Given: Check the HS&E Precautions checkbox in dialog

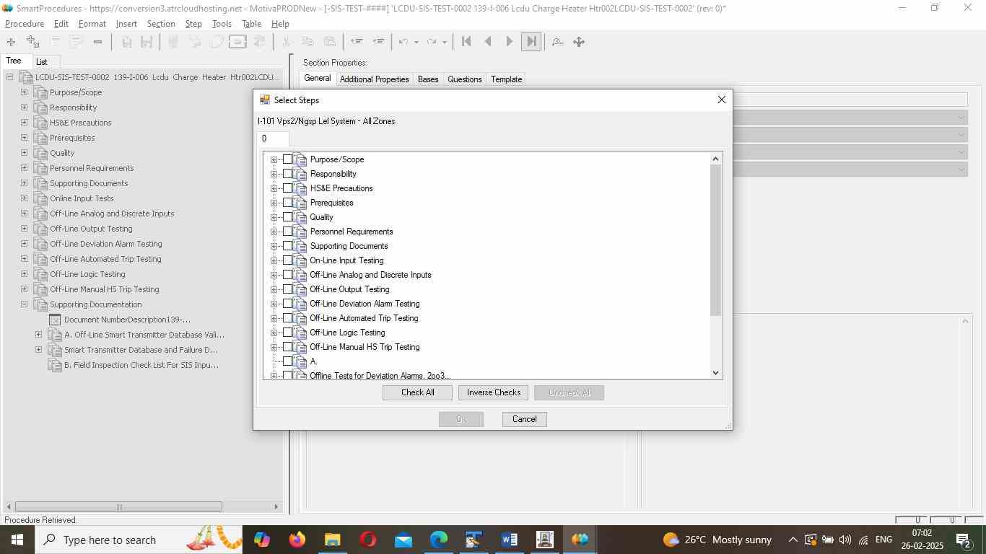Looking at the screenshot, I should click(287, 188).
